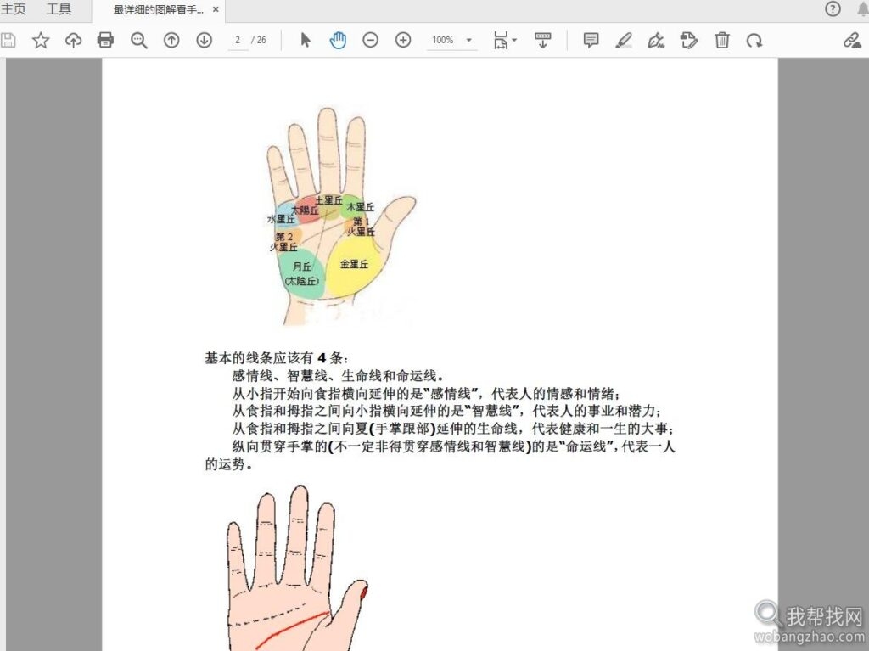Print the PDF document
The image size is (869, 651).
pos(105,39)
